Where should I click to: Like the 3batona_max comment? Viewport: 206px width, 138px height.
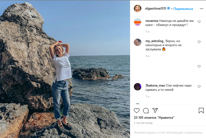pos(199,87)
